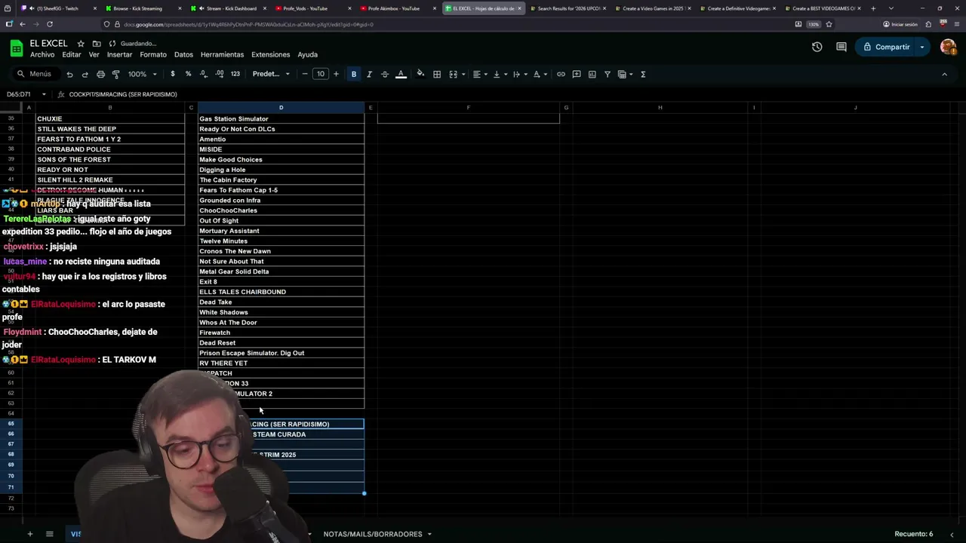Select cell SONS OF THE FOREST

point(109,159)
